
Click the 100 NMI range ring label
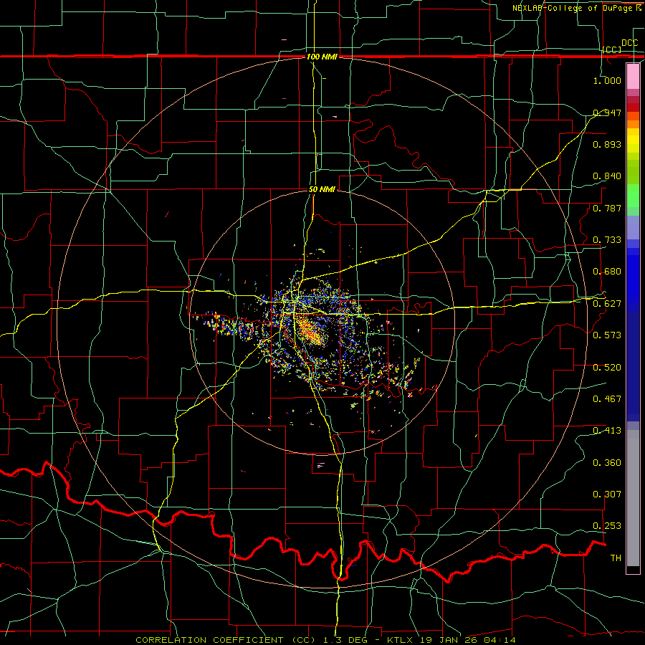click(x=322, y=57)
